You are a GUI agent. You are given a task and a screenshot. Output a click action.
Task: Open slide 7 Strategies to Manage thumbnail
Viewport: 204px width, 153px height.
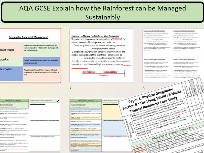coord(101,56)
